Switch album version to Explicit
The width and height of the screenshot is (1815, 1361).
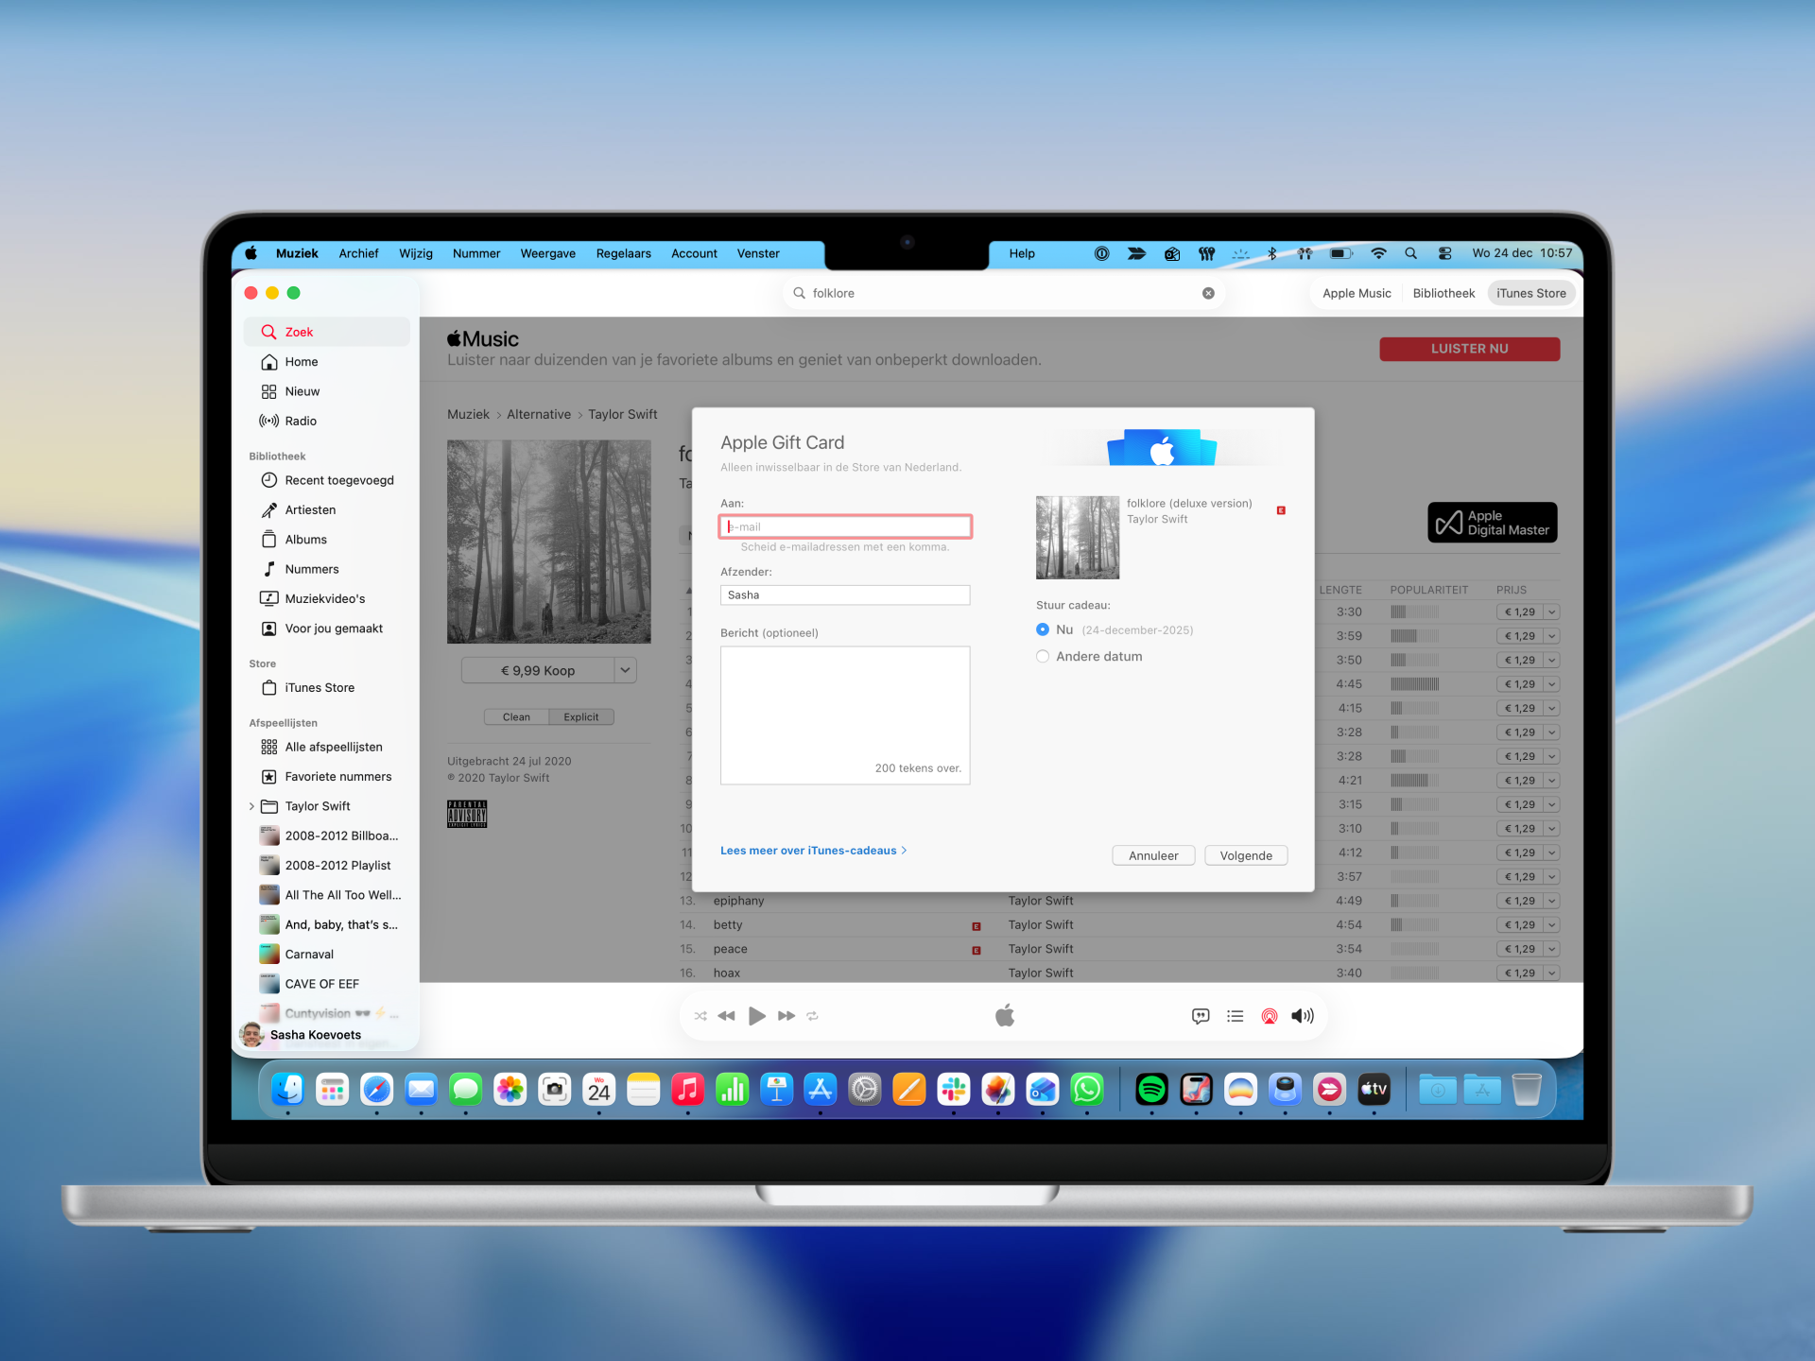(581, 717)
